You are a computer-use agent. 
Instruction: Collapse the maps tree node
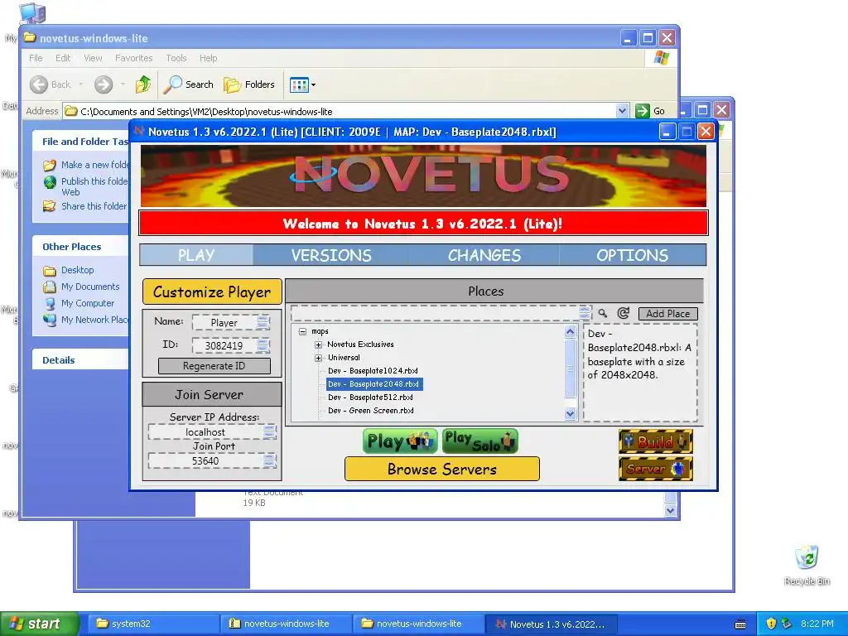tap(303, 331)
